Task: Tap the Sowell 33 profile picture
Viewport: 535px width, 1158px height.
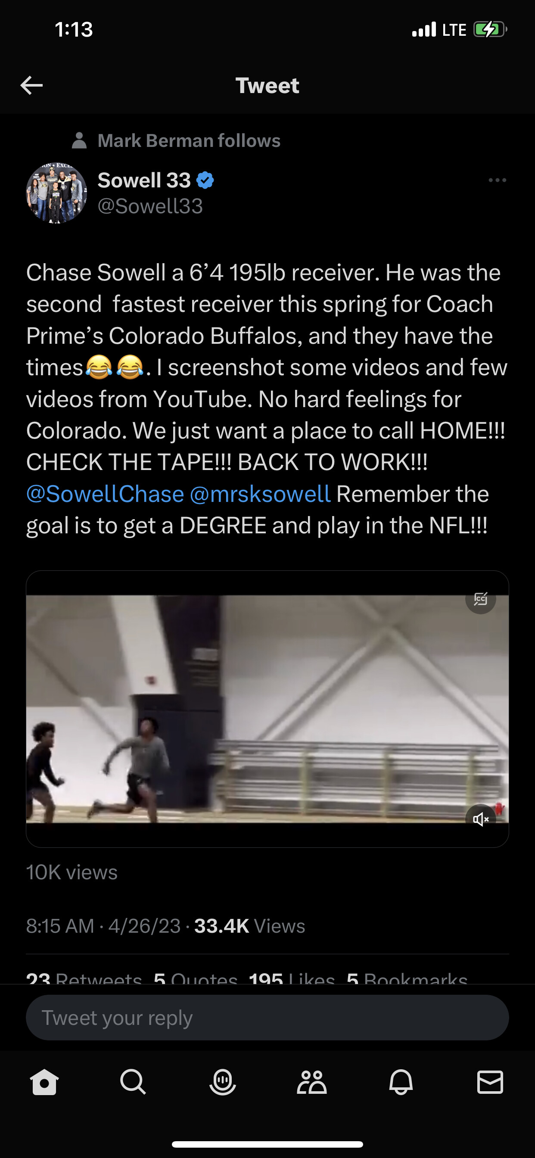Action: click(57, 193)
